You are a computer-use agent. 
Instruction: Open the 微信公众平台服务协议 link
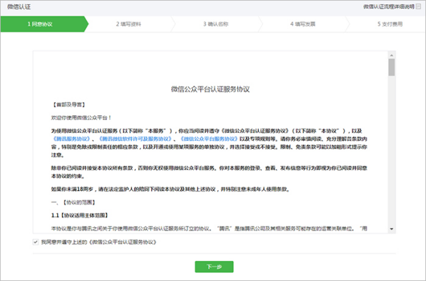click(x=209, y=139)
